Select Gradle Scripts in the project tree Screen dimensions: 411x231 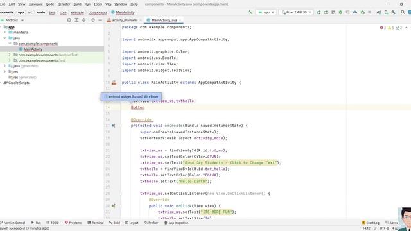19,83
